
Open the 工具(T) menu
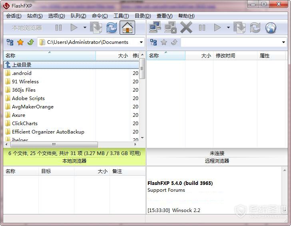click(122, 16)
